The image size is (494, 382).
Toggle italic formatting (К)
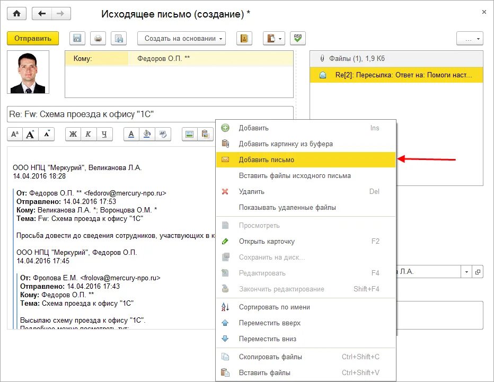[x=89, y=134]
